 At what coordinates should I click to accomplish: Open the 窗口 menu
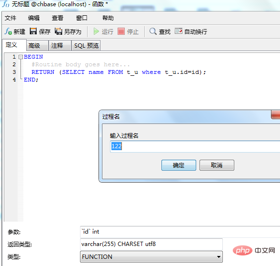point(81,18)
